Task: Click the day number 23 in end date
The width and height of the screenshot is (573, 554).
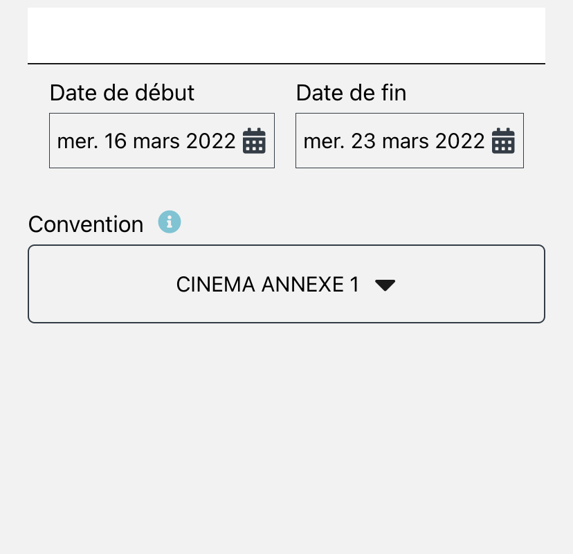Action: click(x=363, y=141)
